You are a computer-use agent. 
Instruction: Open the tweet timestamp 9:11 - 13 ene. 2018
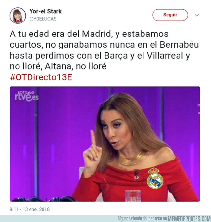coord(30,209)
